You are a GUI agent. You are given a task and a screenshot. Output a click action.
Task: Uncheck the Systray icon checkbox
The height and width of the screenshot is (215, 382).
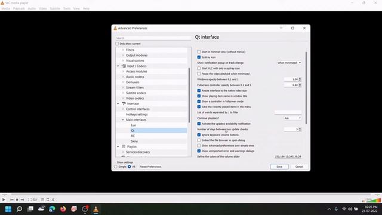(199, 57)
